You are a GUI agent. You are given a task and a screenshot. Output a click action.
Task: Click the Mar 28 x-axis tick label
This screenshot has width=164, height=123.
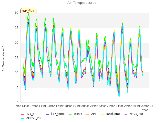pyautogui.click(x=149, y=106)
